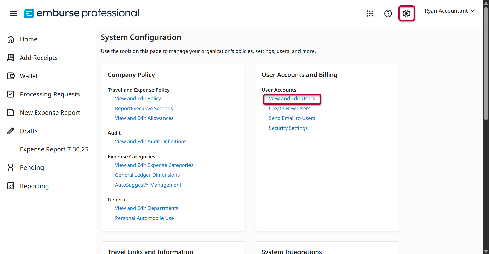Screen dimensions: 489x254
Task: Select New Expense Report in sidebar
Action: coord(50,113)
